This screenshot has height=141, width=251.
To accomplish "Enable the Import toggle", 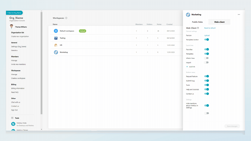I will [206, 62].
